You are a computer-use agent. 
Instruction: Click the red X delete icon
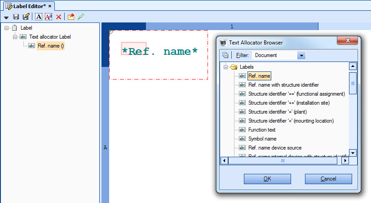coord(58,17)
